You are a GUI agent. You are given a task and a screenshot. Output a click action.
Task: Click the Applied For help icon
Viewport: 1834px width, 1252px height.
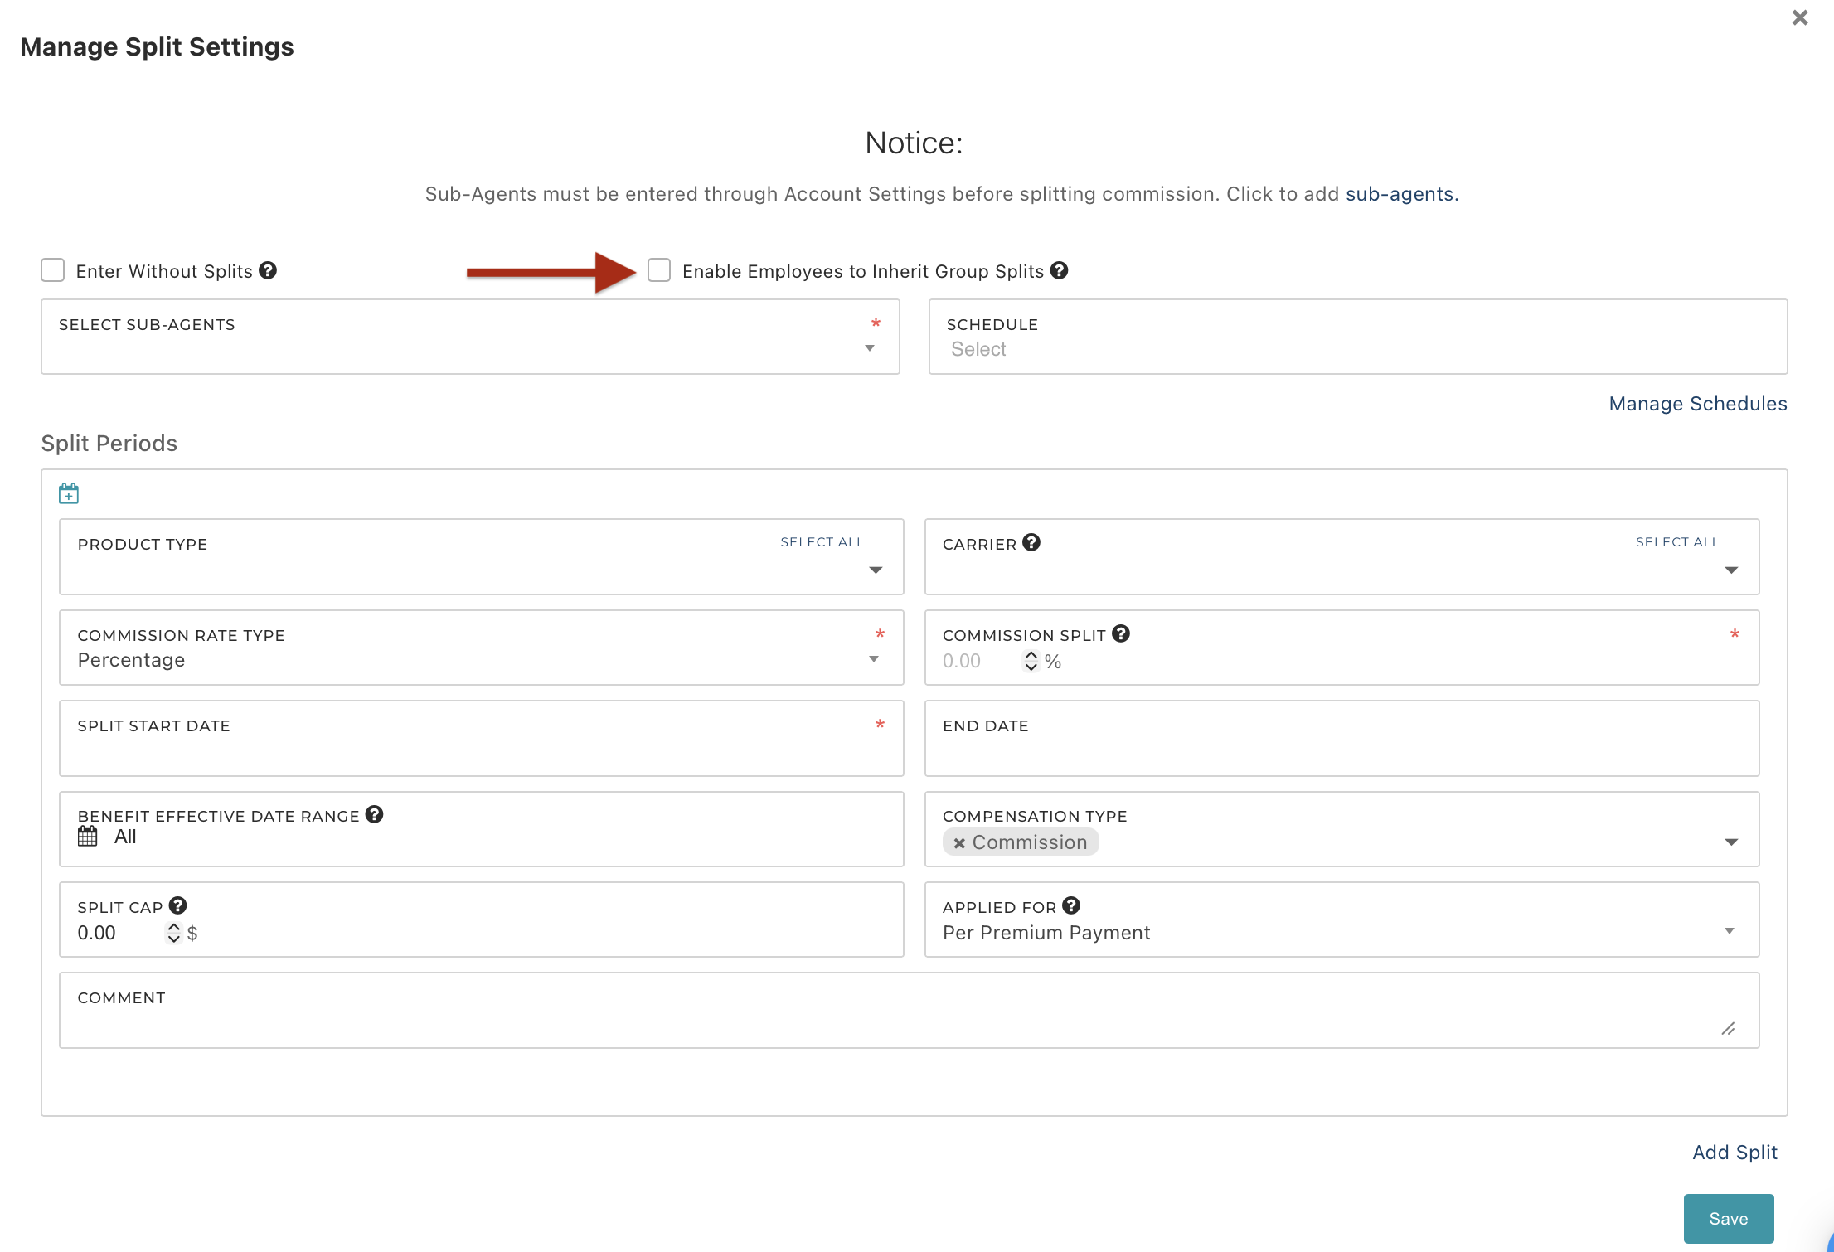pyautogui.click(x=1071, y=905)
